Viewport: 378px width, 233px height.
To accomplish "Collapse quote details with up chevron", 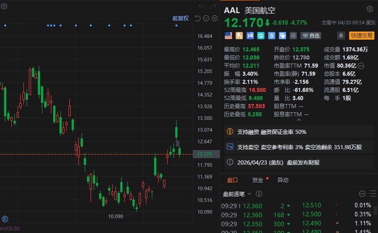I will click(299, 119).
